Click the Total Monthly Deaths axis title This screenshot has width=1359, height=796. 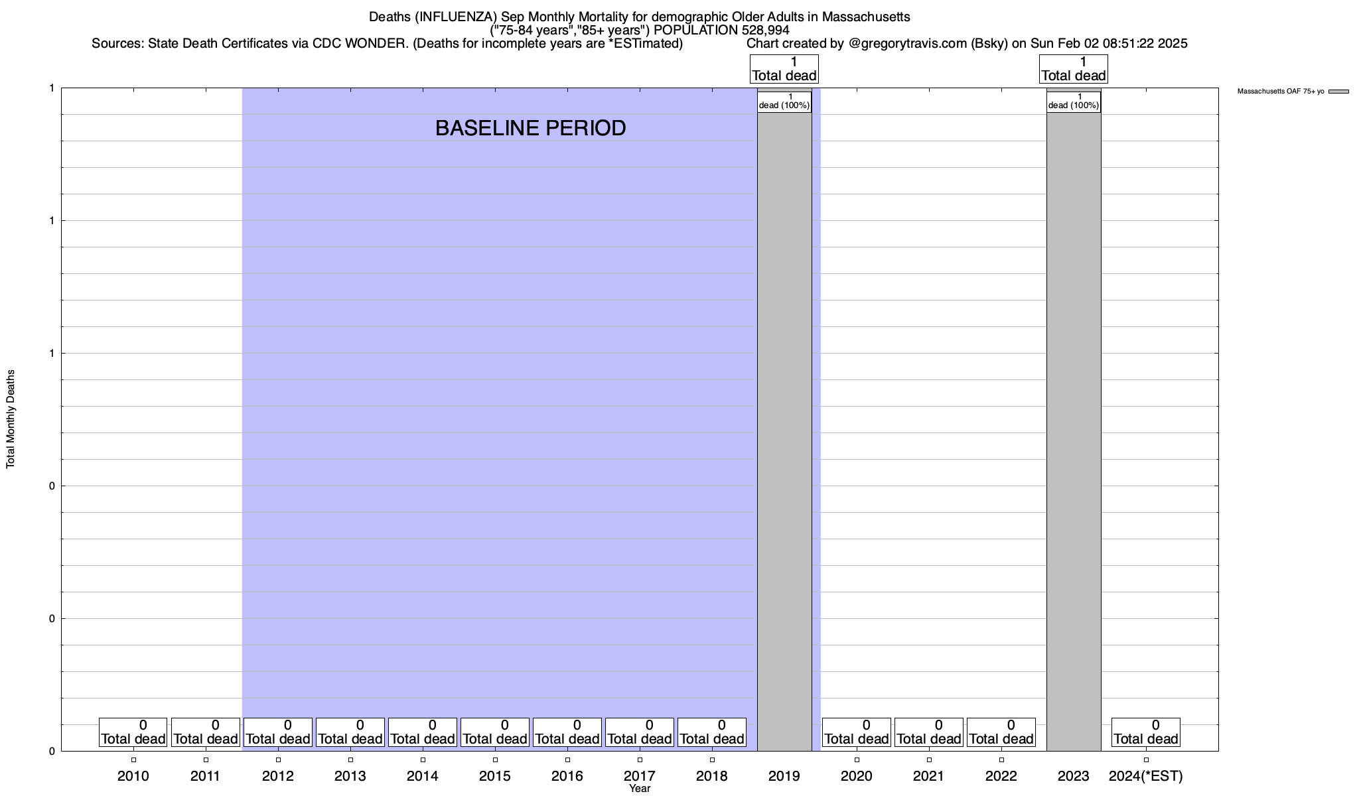[11, 419]
